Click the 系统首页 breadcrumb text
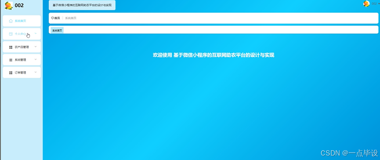The height and width of the screenshot is (160, 380). [x=71, y=18]
